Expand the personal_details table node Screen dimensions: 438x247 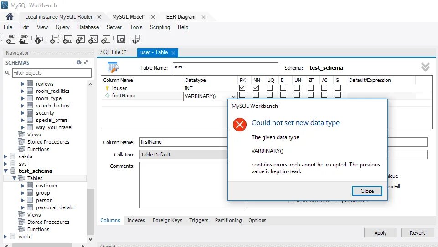click(x=23, y=207)
